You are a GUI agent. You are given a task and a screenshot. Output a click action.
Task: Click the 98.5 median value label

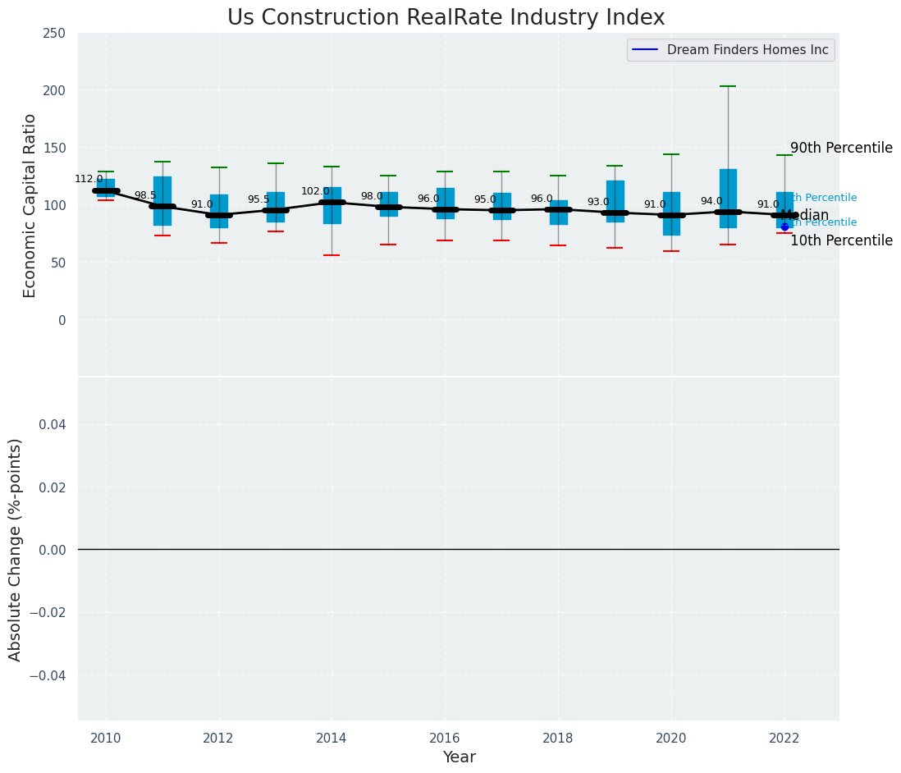click(145, 195)
